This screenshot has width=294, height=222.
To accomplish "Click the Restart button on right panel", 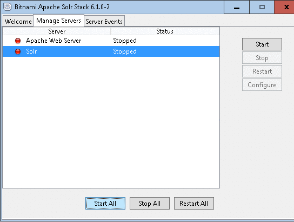I will pos(262,71).
